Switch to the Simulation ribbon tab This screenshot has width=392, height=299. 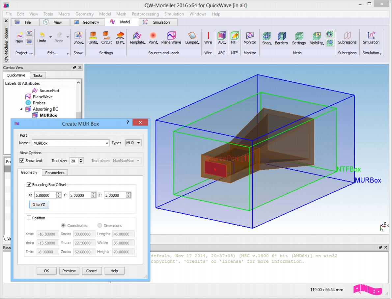(158, 22)
